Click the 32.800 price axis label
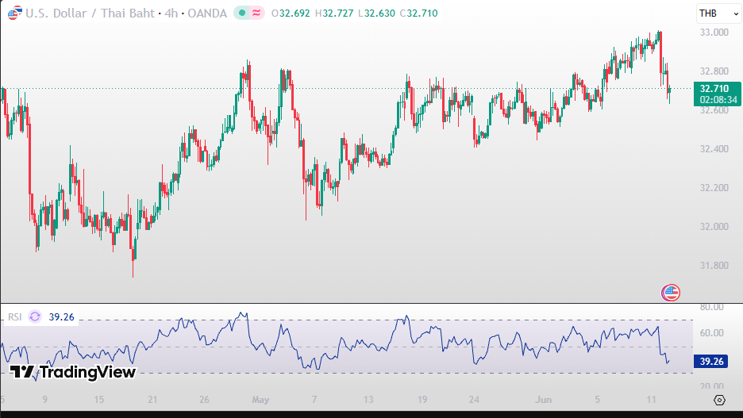 [x=714, y=71]
